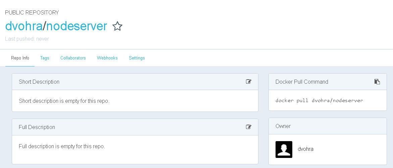Switch to the Collaborators tab
Screen dimensions: 393x168
pos(73,58)
